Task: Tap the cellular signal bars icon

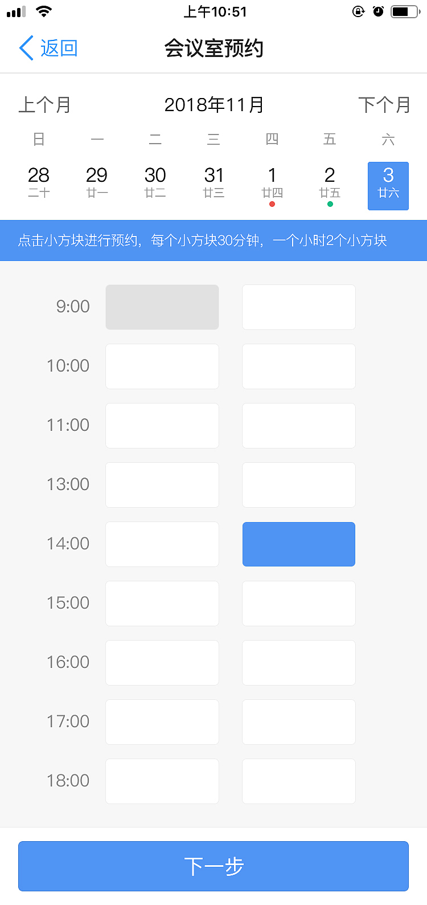Action: pyautogui.click(x=16, y=12)
